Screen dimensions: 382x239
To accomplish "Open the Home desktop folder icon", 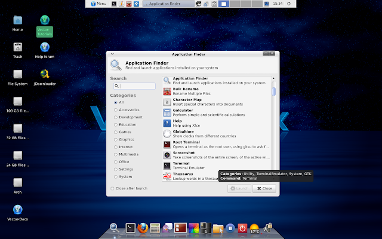I will [17, 20].
